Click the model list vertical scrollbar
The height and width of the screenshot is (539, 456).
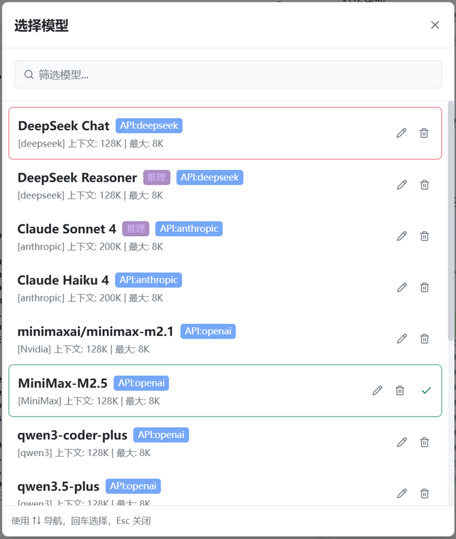tap(450, 220)
